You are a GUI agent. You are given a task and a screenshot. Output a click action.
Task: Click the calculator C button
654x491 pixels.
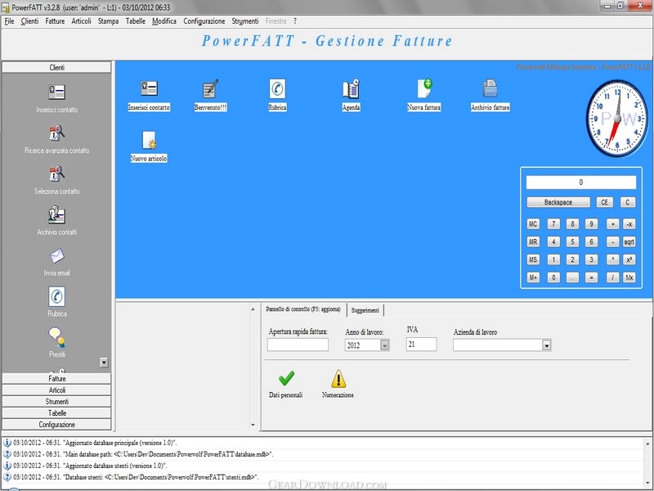click(627, 202)
